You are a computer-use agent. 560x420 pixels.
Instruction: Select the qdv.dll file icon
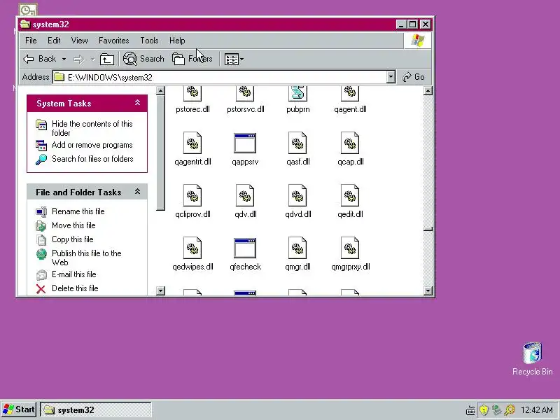pos(245,195)
